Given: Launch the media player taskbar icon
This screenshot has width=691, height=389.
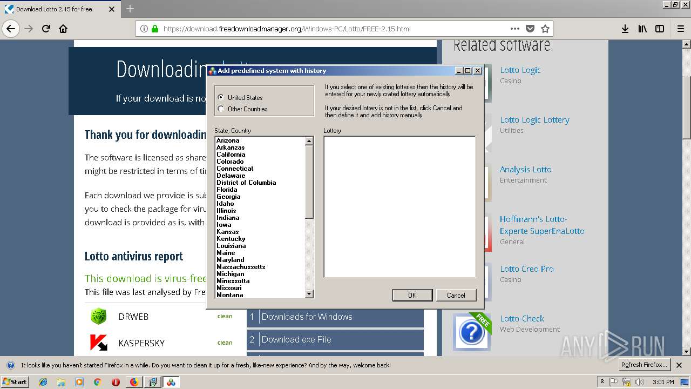Looking at the screenshot, I should (79, 382).
